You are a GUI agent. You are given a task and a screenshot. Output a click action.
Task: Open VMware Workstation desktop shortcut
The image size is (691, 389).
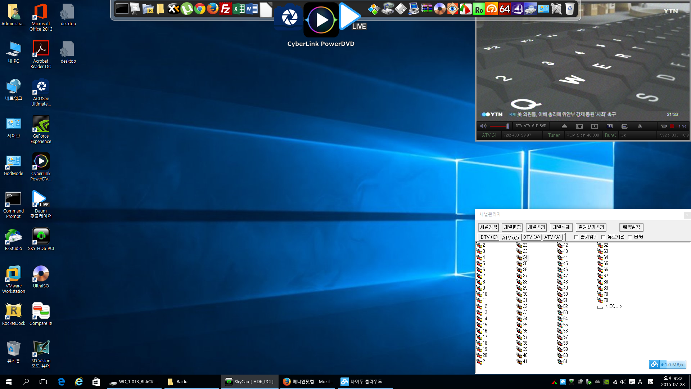coord(14,279)
